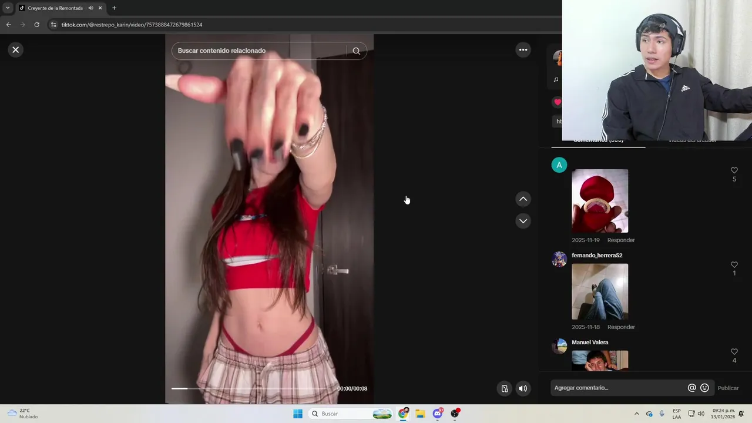Close the TikTok video viewer with X
The height and width of the screenshot is (423, 752).
pyautogui.click(x=16, y=50)
